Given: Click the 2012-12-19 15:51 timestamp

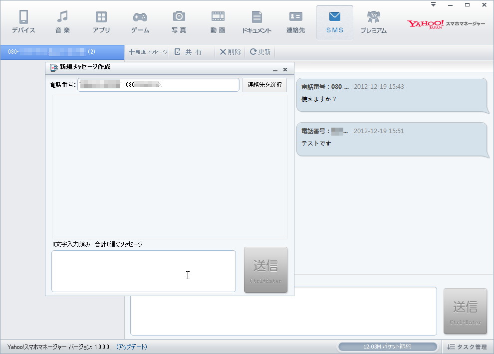Looking at the screenshot, I should coord(379,131).
